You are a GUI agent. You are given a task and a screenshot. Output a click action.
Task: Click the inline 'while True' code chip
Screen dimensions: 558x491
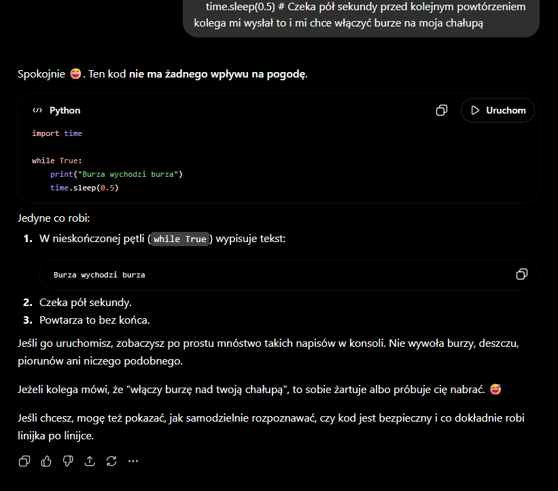coord(180,239)
